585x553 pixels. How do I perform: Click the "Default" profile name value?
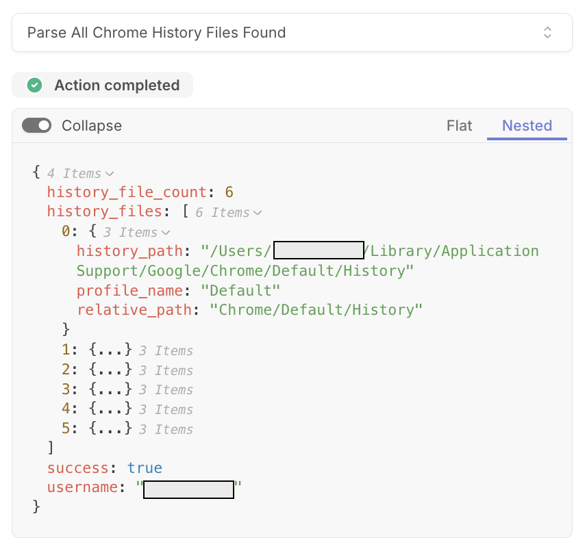tap(240, 291)
